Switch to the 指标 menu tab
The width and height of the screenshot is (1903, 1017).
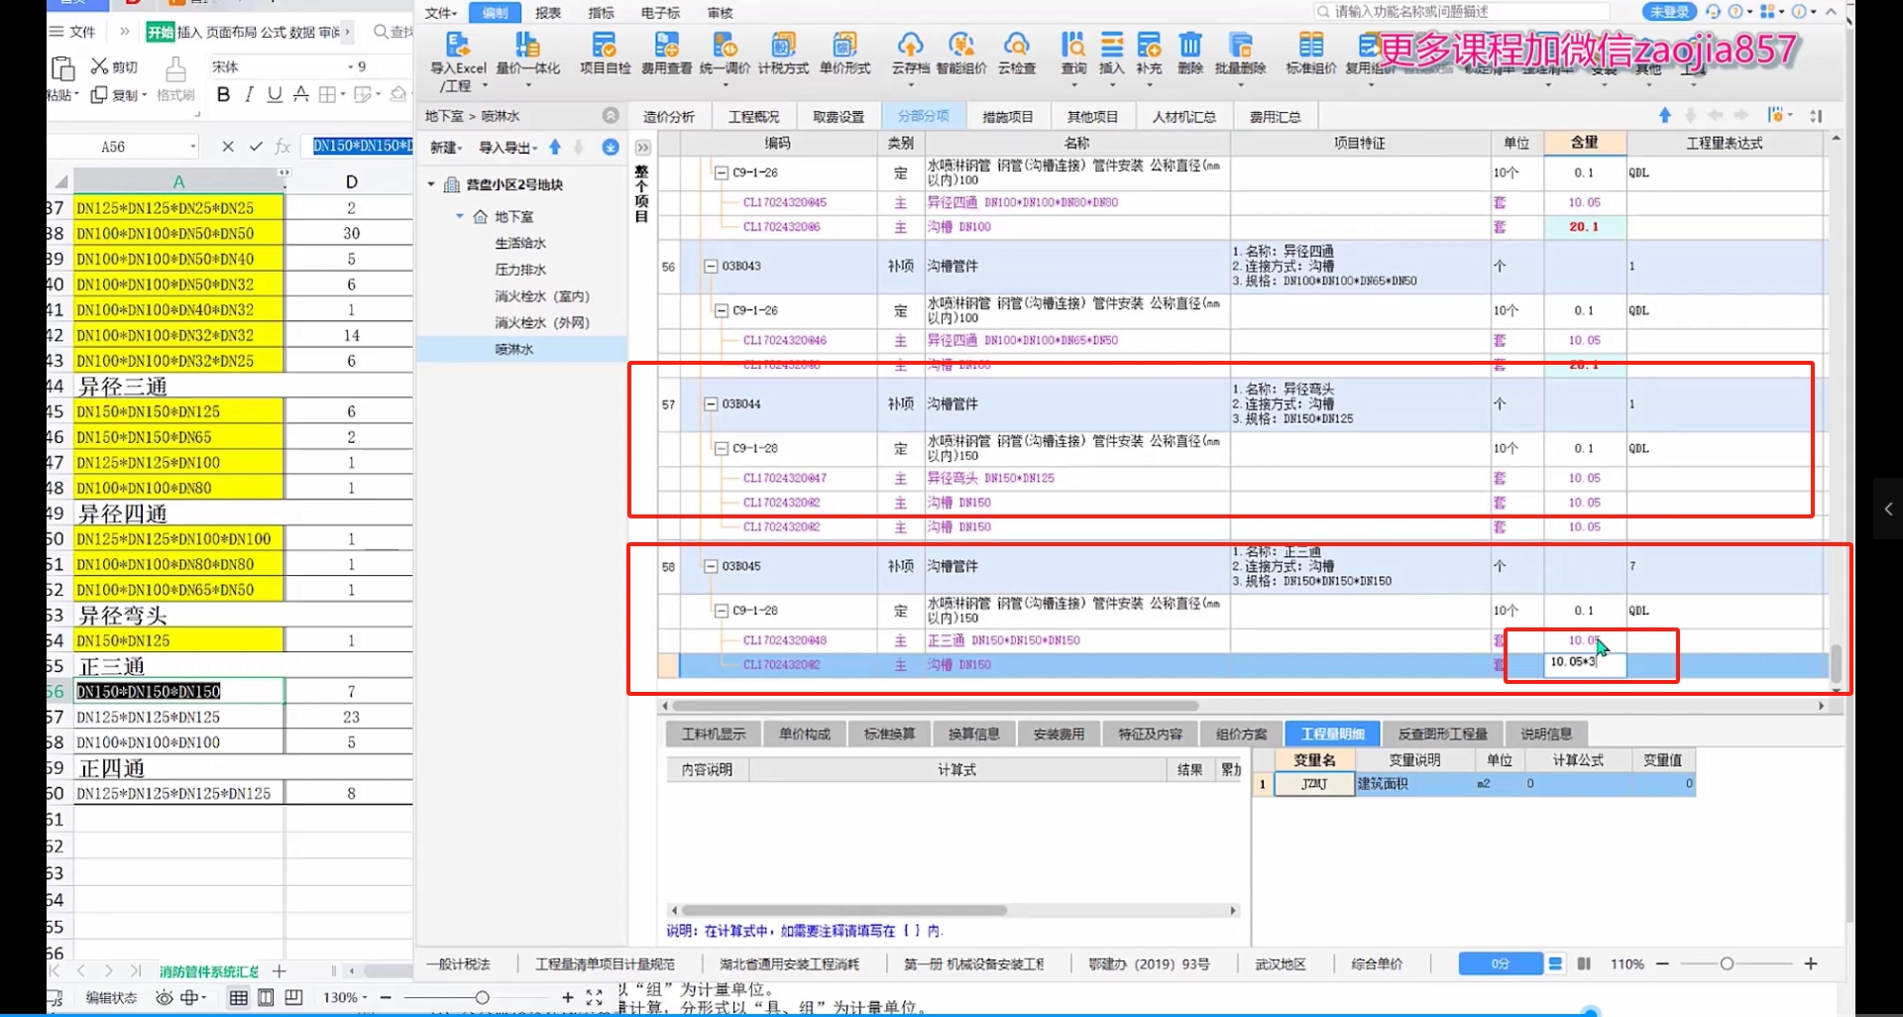[601, 13]
